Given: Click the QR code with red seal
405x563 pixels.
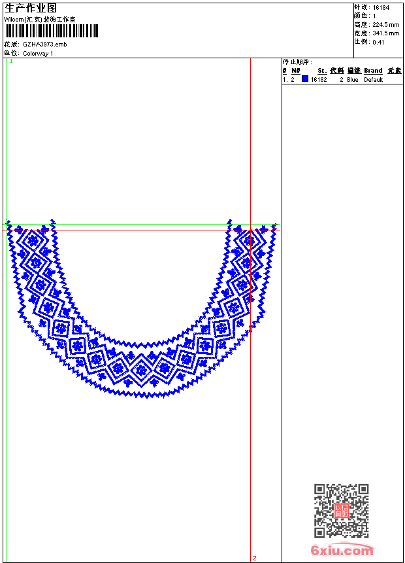Looking at the screenshot, I should click(342, 511).
